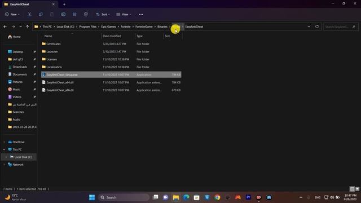Viewport: 361px width, 203px height.
Task: Open File Explorer taskbar icon
Action: coord(176,197)
